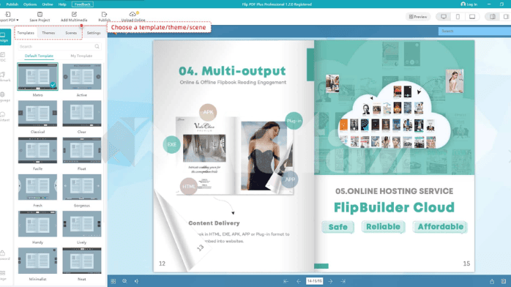Click the Save Project icon
Screen dimensions: 511x287
click(x=40, y=15)
